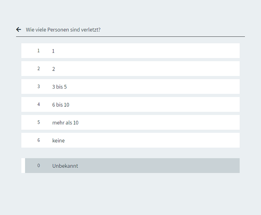
Task: Click shortcut number 5 beside 'mehr als 10'
Action: [x=39, y=122]
